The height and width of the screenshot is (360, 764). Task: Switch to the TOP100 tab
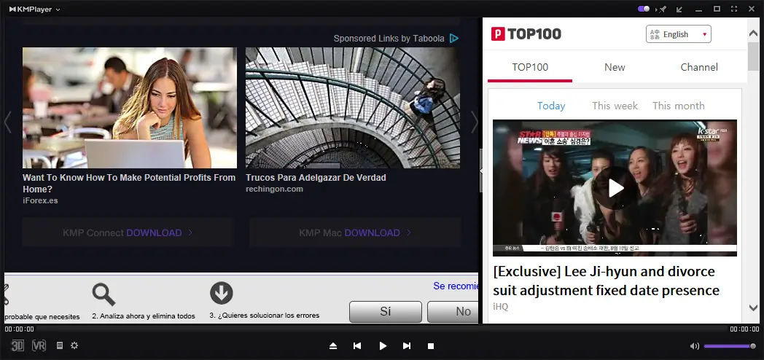(530, 67)
